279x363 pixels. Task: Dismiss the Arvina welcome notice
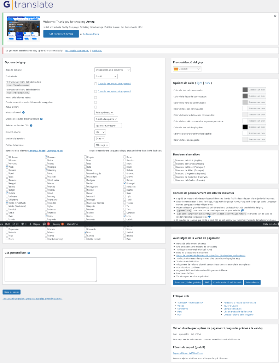click(275, 16)
